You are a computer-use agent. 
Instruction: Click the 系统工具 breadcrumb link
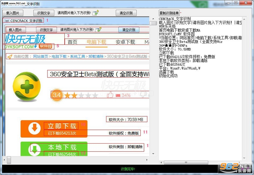[x=78, y=56]
